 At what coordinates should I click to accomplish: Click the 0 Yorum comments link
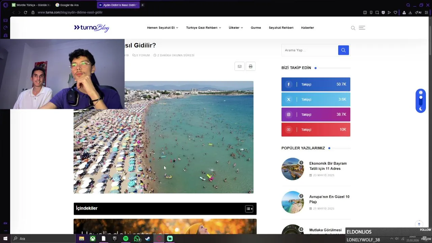pyautogui.click(x=141, y=55)
